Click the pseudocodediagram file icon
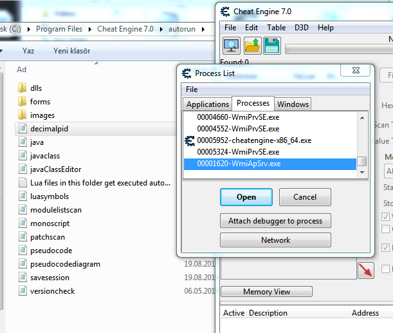Screen dimensions: 393x333 click(x=23, y=264)
